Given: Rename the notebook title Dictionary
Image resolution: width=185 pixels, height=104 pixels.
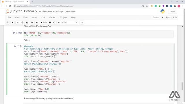Looking at the screenshot, I should pos(30,11).
